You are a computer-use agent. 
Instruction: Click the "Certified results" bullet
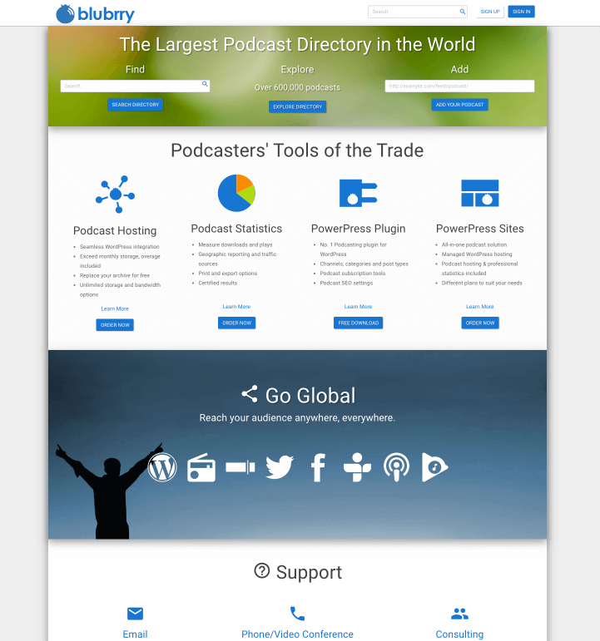pos(218,283)
